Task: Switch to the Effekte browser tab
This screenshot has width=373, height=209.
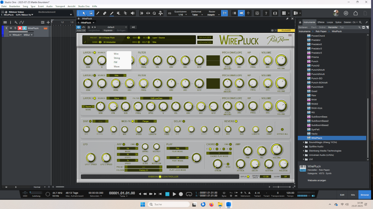Action: (321, 22)
